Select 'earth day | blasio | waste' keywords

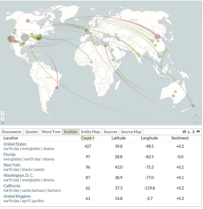(x=24, y=169)
